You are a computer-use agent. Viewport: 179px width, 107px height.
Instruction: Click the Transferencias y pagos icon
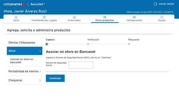click(x=44, y=17)
